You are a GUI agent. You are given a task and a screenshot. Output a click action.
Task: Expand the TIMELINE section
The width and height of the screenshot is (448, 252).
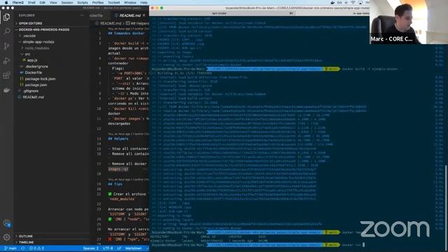[x=27, y=242]
